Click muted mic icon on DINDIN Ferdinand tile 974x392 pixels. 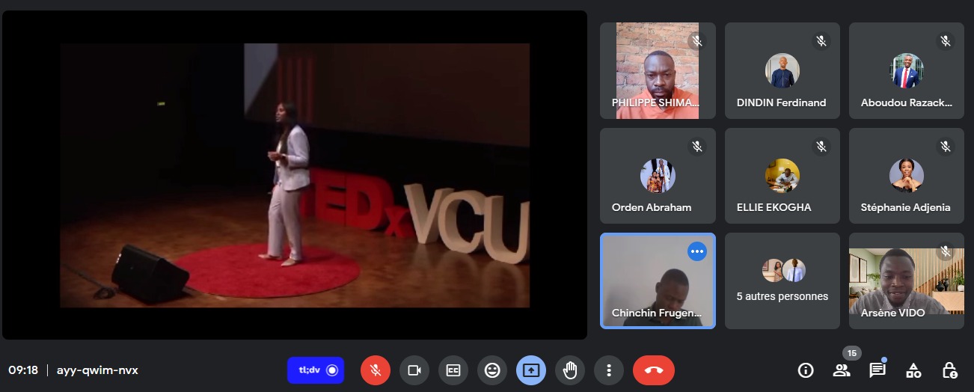point(821,41)
